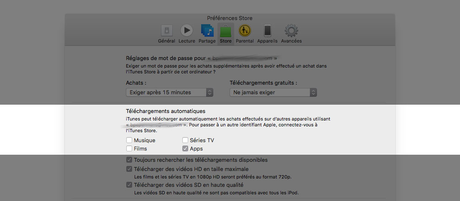Open the Téléchargements gratuits dropdown Ne jamais exiger

pyautogui.click(x=273, y=93)
